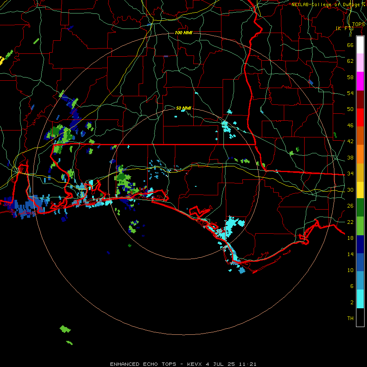Click the legend value '54'
The image size is (367, 367).
350,93
